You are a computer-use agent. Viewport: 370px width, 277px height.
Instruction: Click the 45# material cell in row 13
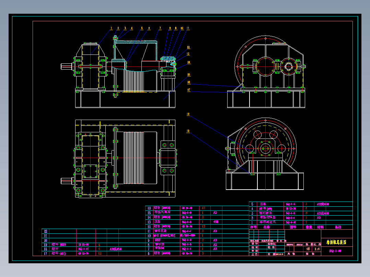click(x=216, y=222)
